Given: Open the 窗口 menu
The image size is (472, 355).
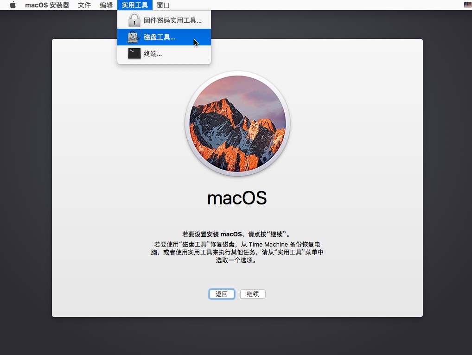Looking at the screenshot, I should coord(163,5).
